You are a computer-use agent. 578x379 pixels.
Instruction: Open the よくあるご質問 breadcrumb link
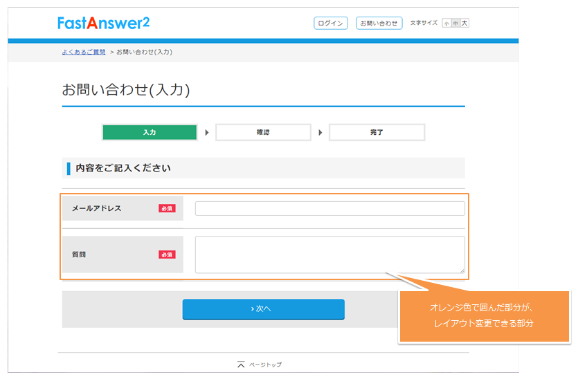[83, 52]
